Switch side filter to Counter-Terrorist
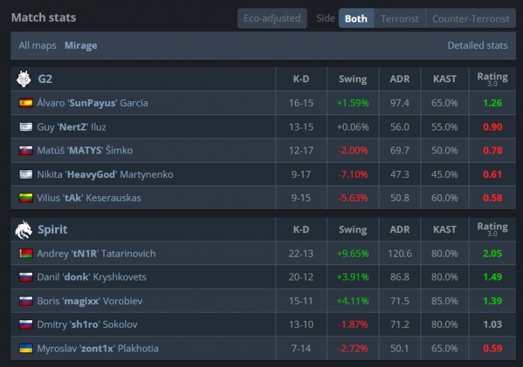The image size is (523, 367). (x=470, y=19)
